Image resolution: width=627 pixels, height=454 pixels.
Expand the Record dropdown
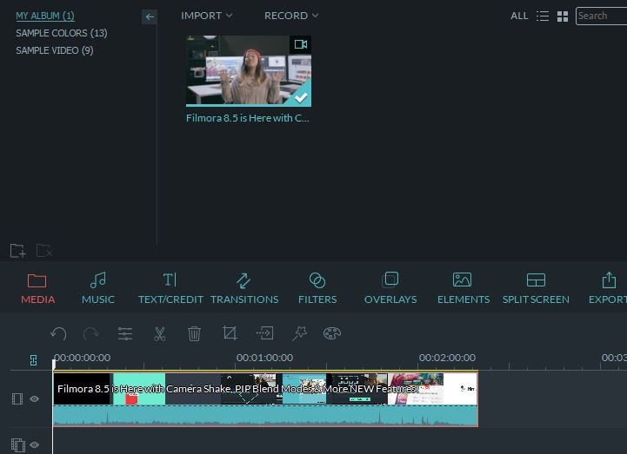[x=291, y=16]
